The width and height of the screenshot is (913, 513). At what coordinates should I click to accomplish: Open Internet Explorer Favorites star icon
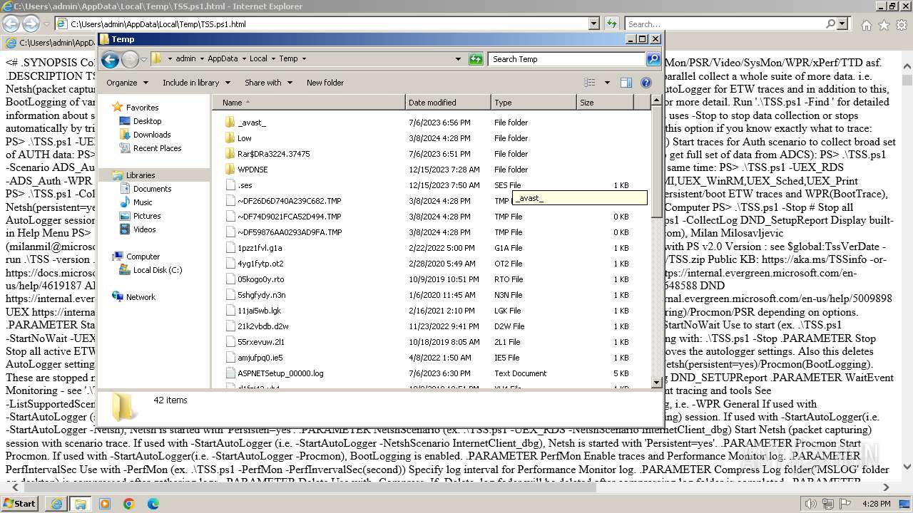coord(884,25)
